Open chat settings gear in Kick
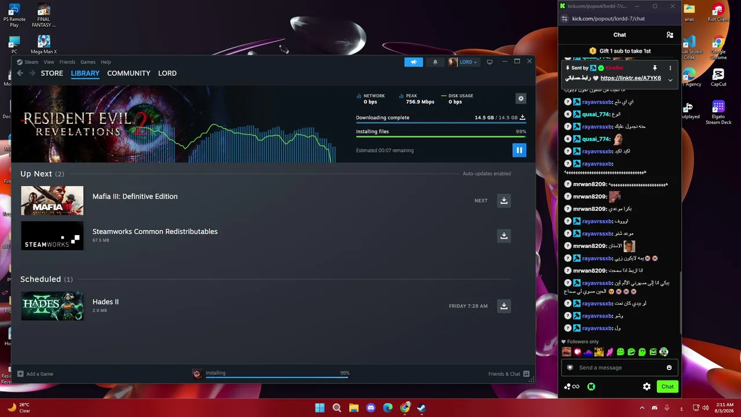741x417 pixels. (x=647, y=386)
